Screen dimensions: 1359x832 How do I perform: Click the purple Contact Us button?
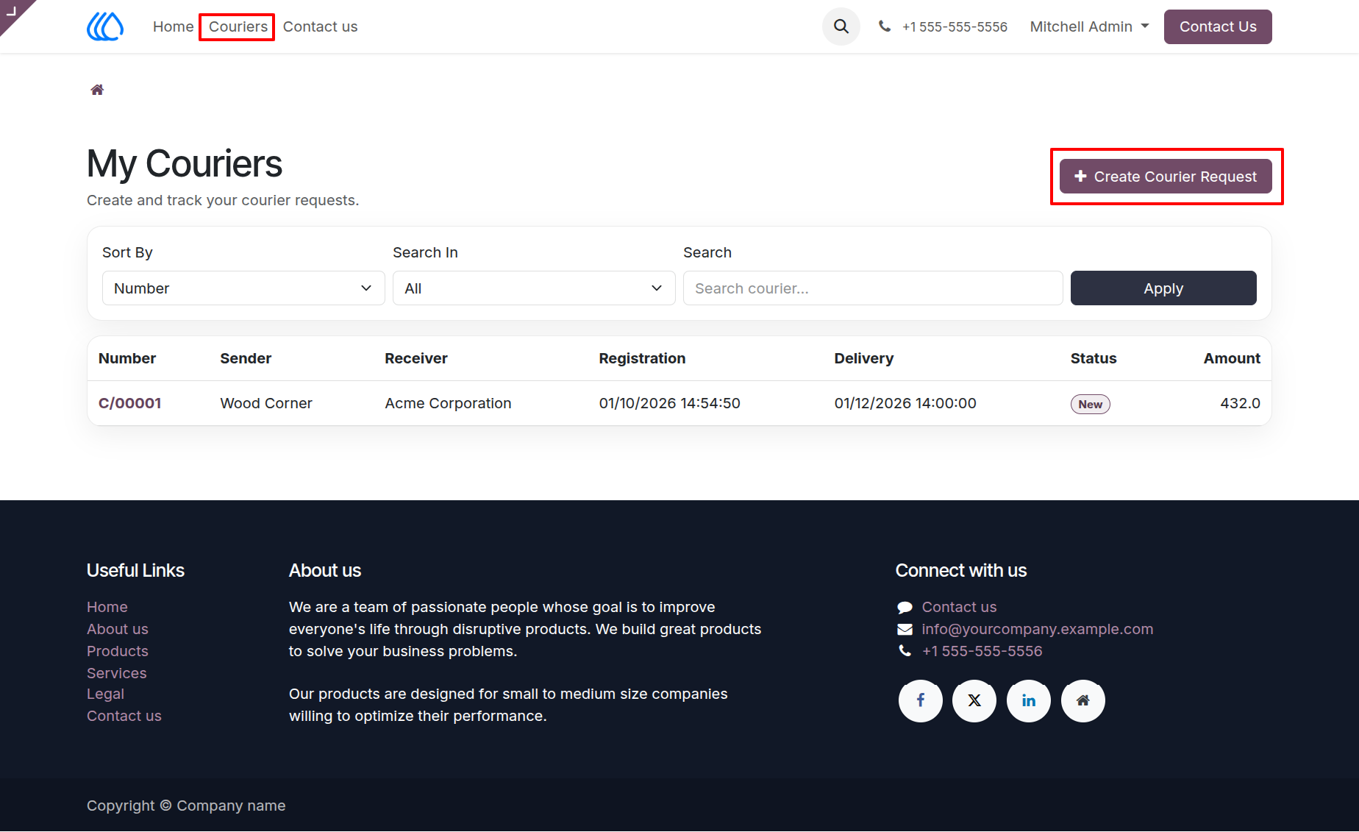click(x=1218, y=26)
